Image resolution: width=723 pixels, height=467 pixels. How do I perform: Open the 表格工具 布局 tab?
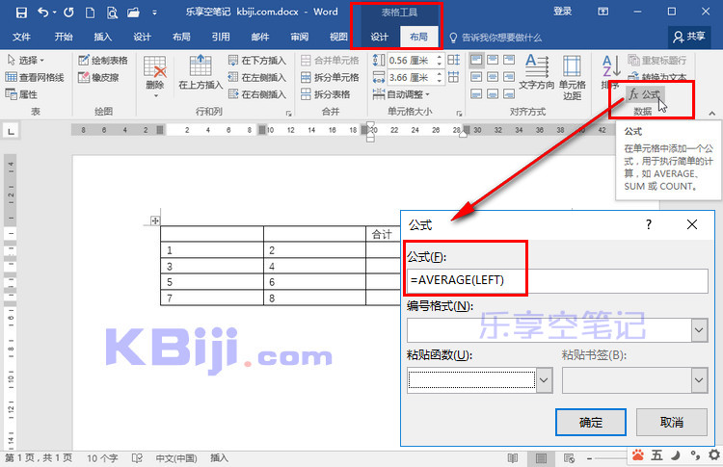coord(418,37)
